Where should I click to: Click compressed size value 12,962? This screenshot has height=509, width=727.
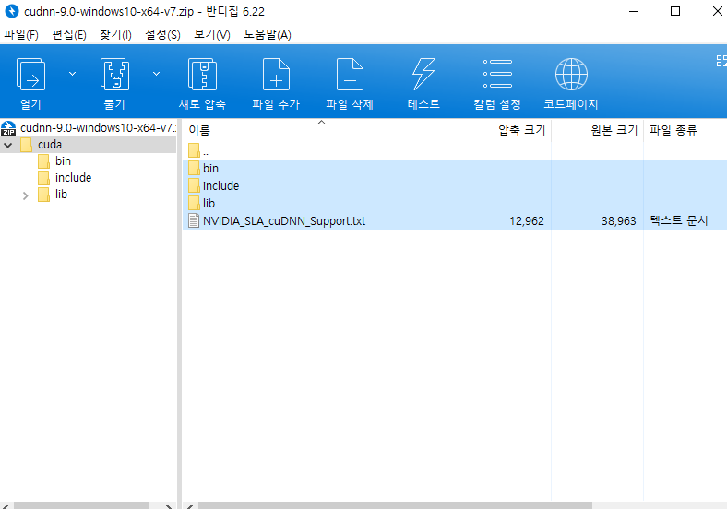point(527,221)
